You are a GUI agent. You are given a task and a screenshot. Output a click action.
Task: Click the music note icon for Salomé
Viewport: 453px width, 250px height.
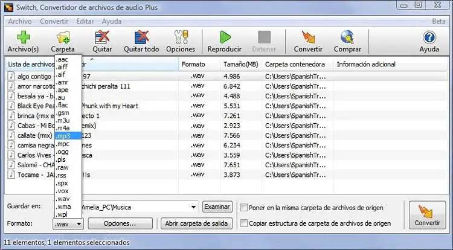pyautogui.click(x=11, y=164)
